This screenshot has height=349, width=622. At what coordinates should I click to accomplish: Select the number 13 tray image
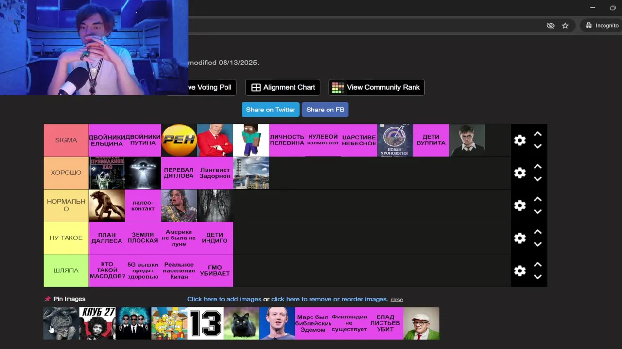tap(206, 323)
